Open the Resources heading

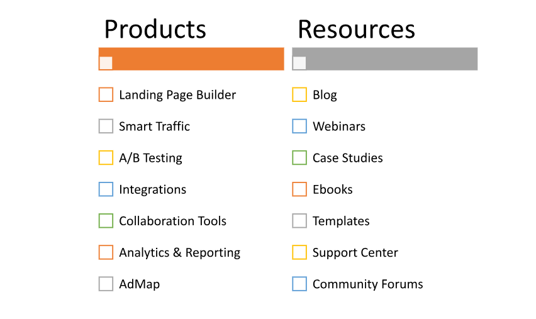[x=357, y=30]
